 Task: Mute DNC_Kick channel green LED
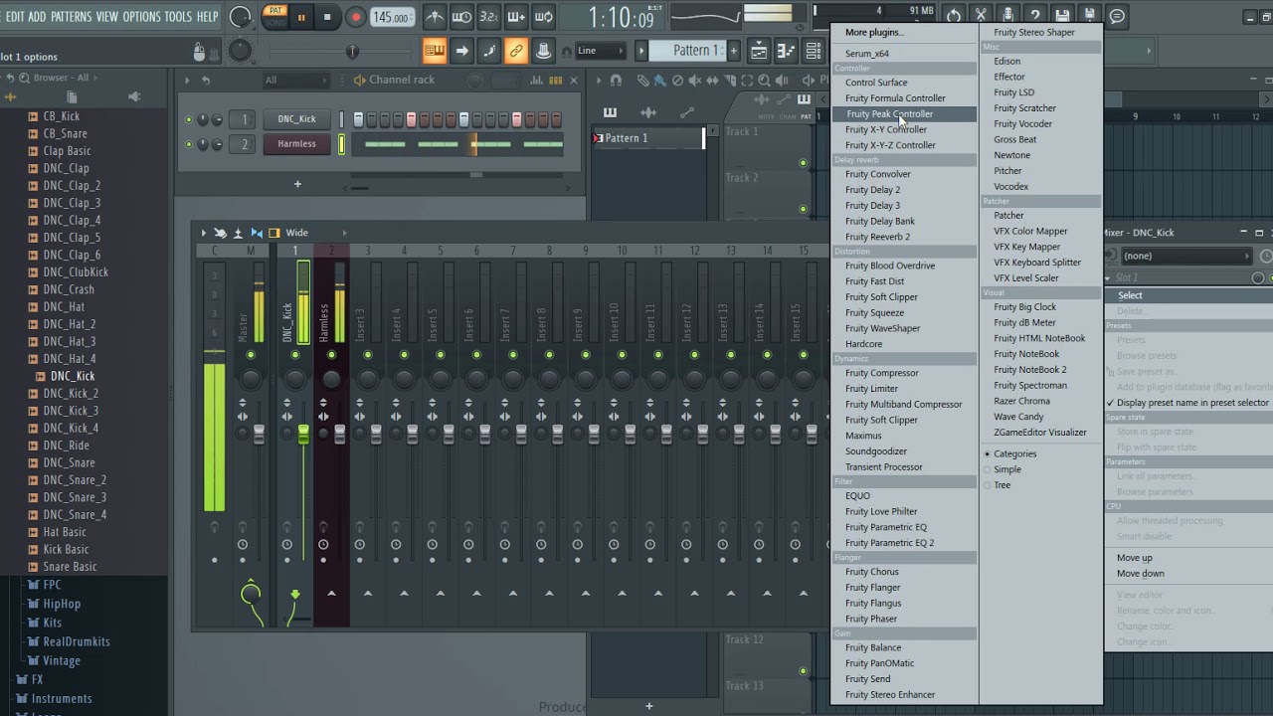pyautogui.click(x=189, y=119)
